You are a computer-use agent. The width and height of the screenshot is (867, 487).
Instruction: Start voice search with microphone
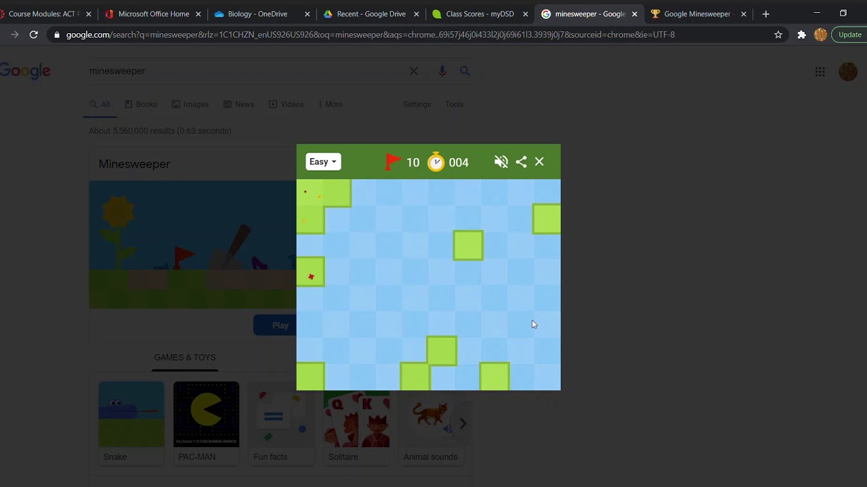442,71
